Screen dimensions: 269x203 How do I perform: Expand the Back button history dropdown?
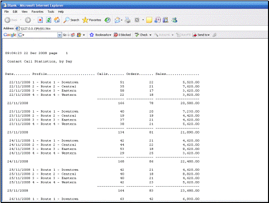click(x=20, y=20)
